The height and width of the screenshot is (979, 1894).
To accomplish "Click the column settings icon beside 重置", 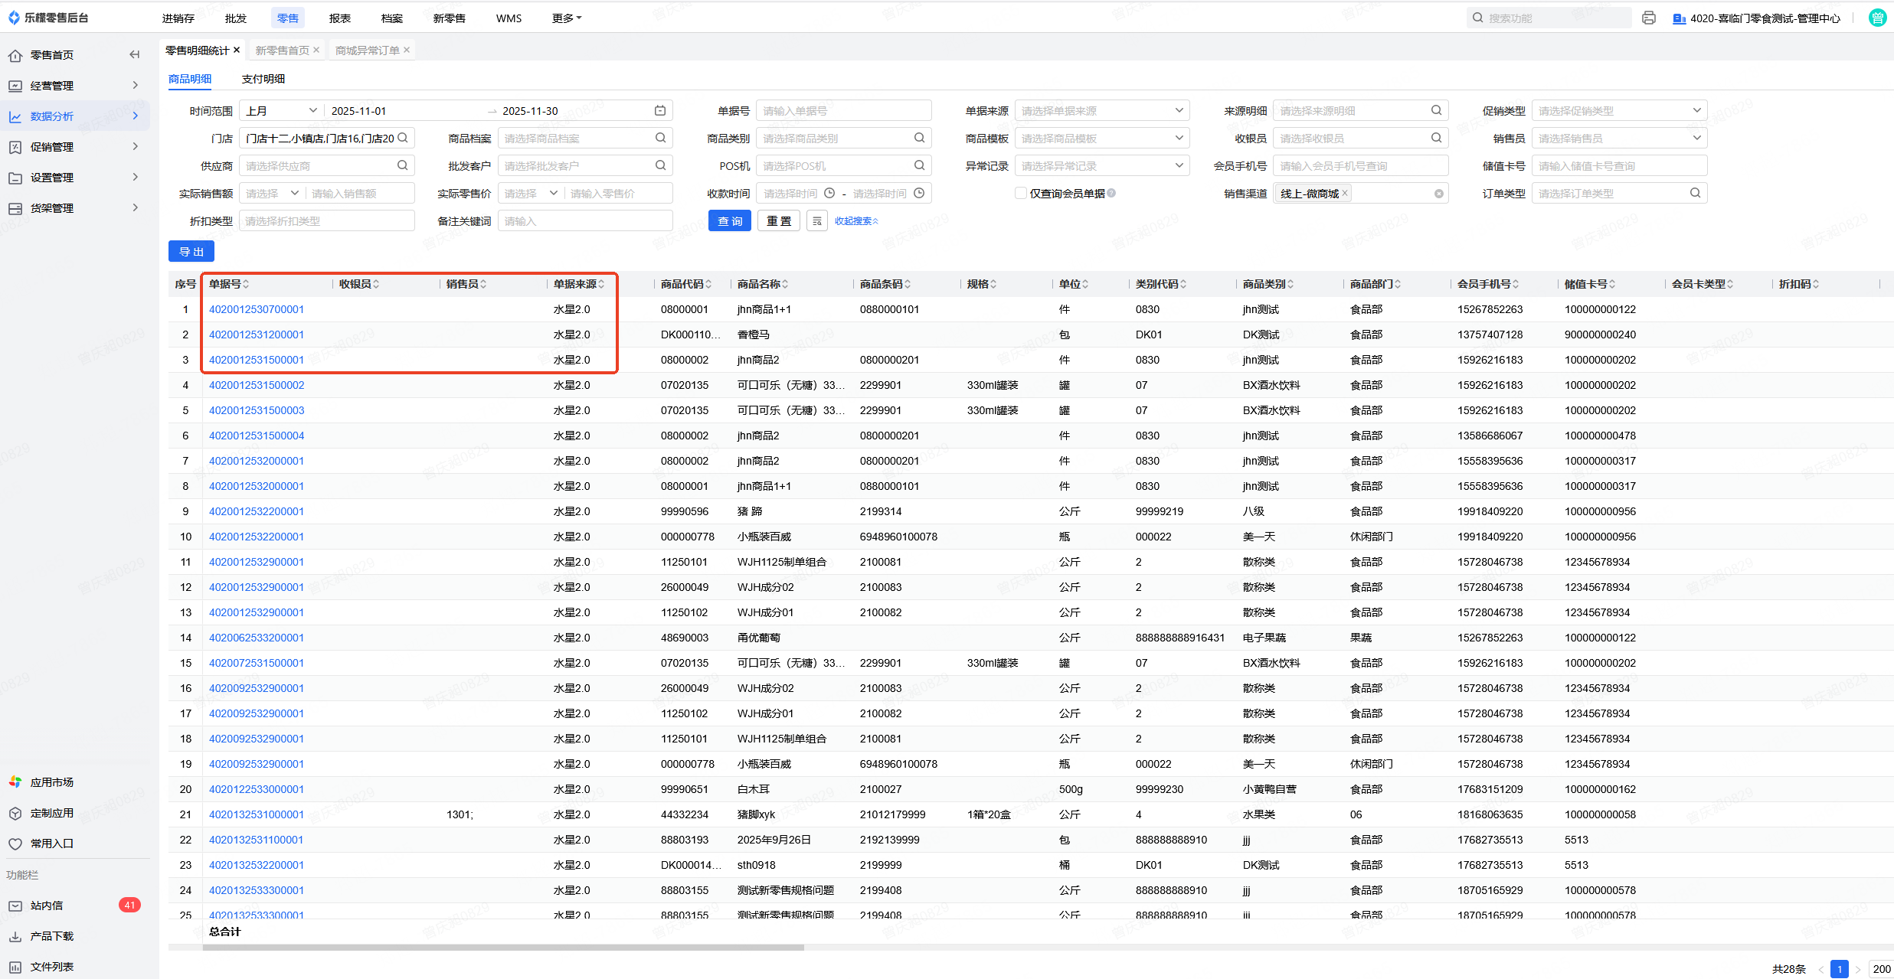I will [x=817, y=221].
